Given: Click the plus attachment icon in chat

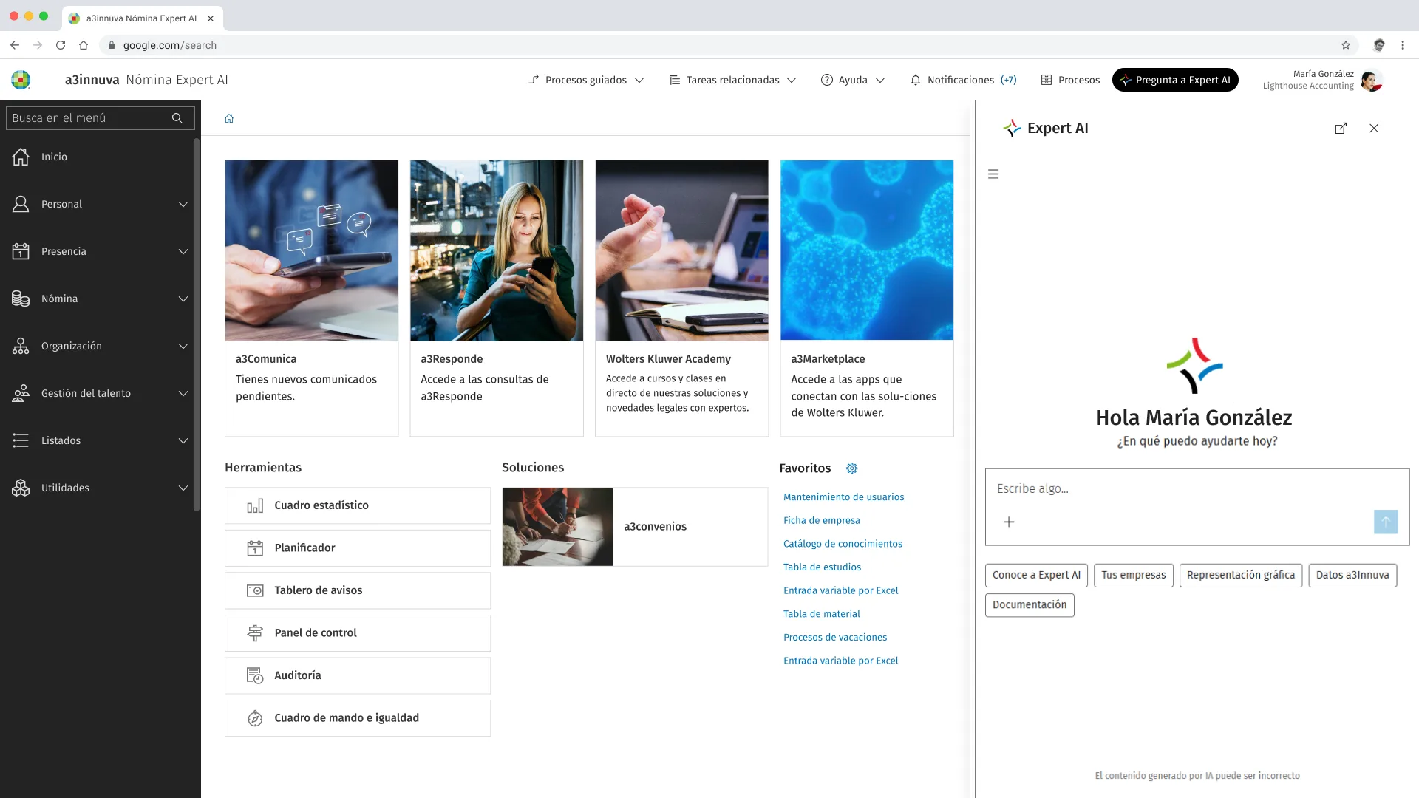Looking at the screenshot, I should (x=1009, y=522).
